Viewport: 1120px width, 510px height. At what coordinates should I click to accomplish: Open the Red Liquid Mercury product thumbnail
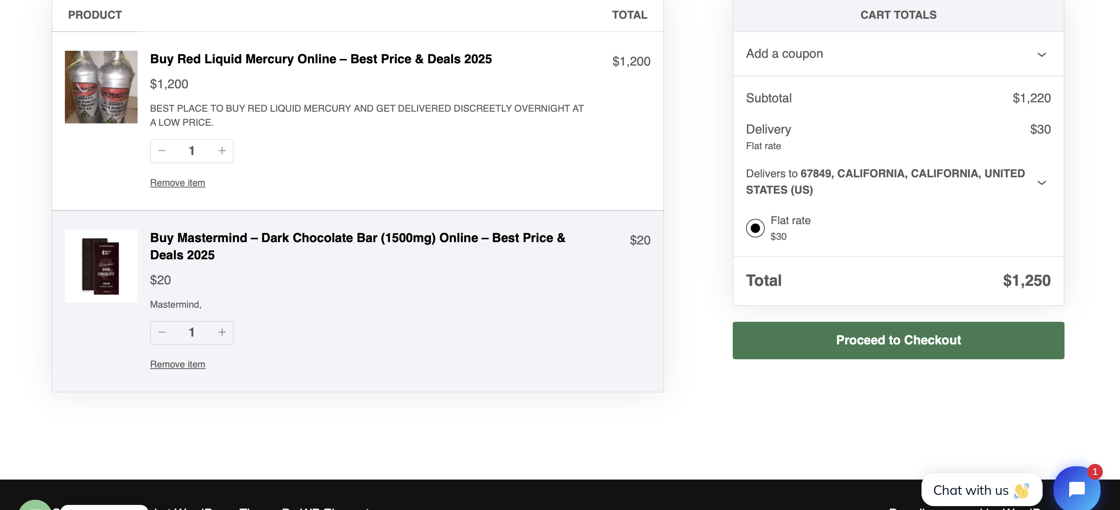click(x=101, y=87)
